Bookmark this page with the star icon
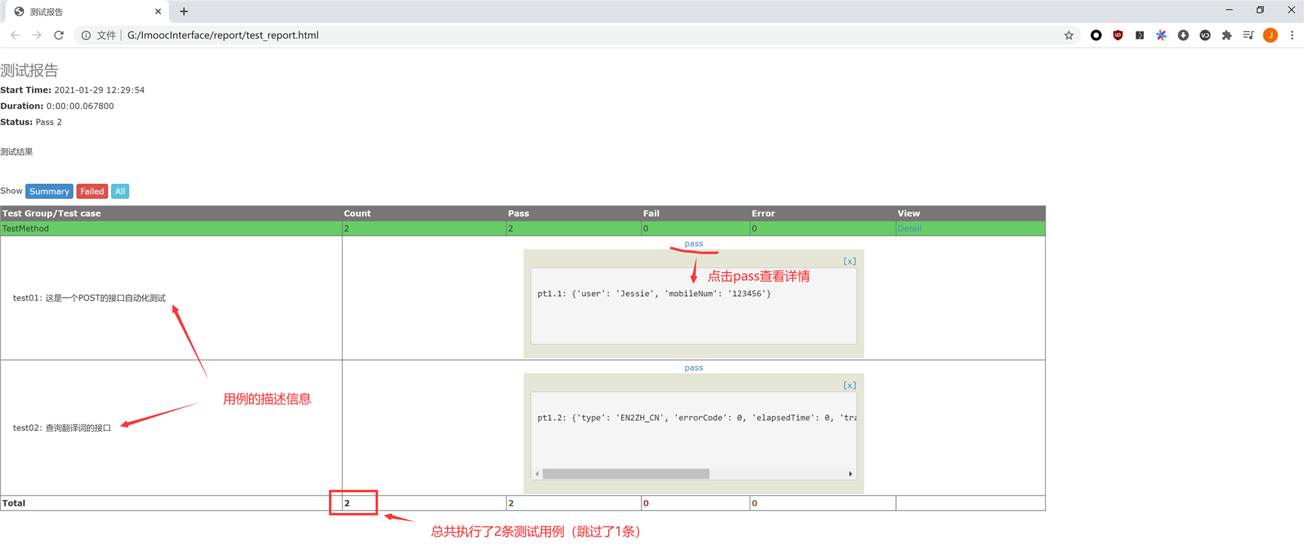This screenshot has height=556, width=1304. point(1069,35)
